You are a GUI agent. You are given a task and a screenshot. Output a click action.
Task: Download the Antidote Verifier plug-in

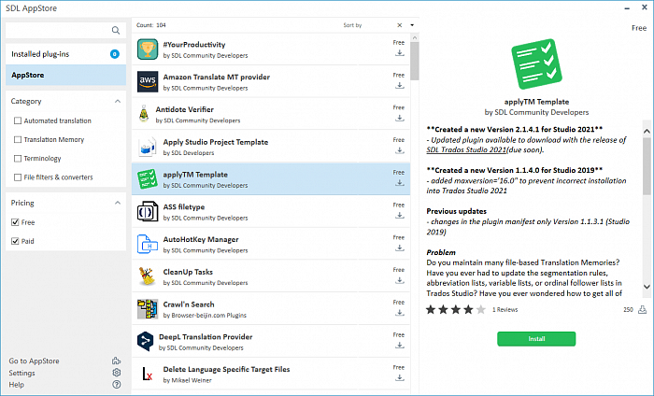point(400,119)
